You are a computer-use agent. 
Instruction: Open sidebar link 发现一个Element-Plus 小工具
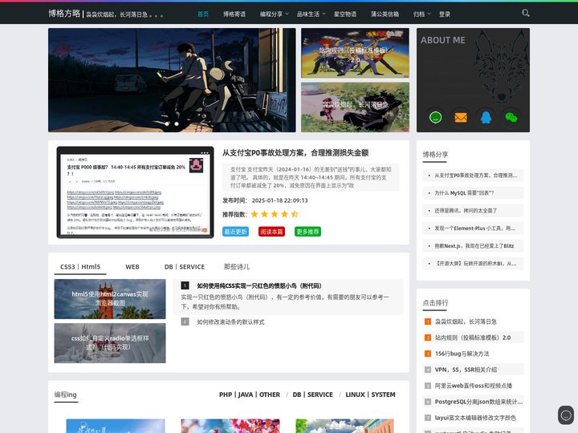[473, 229]
